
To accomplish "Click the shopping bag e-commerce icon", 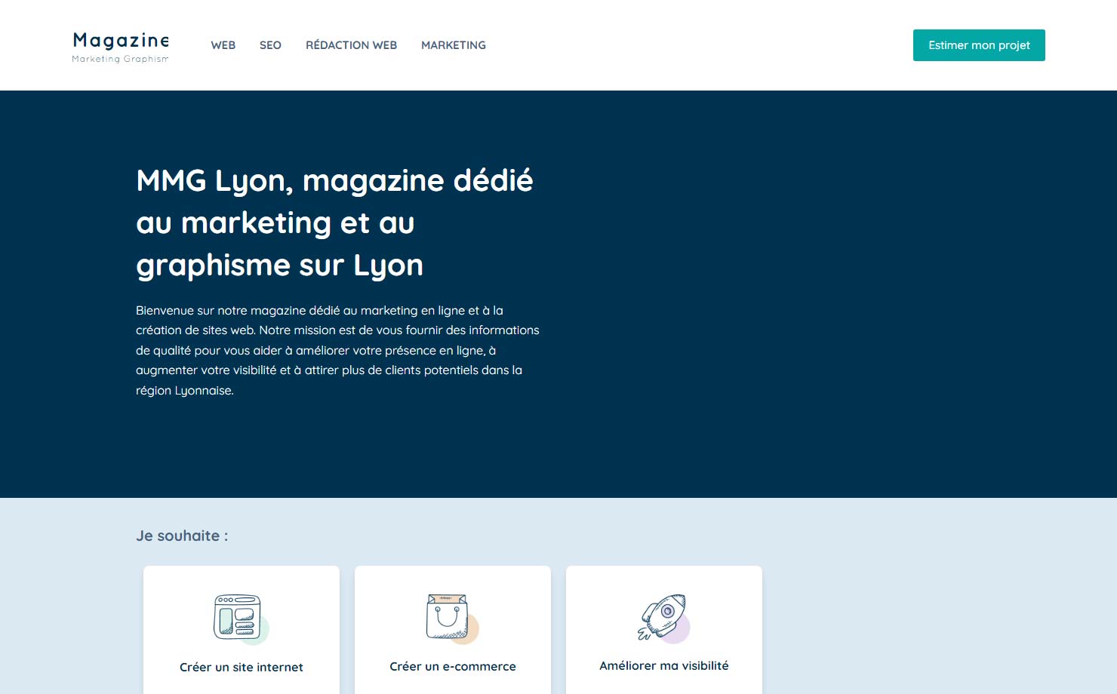I will 453,619.
